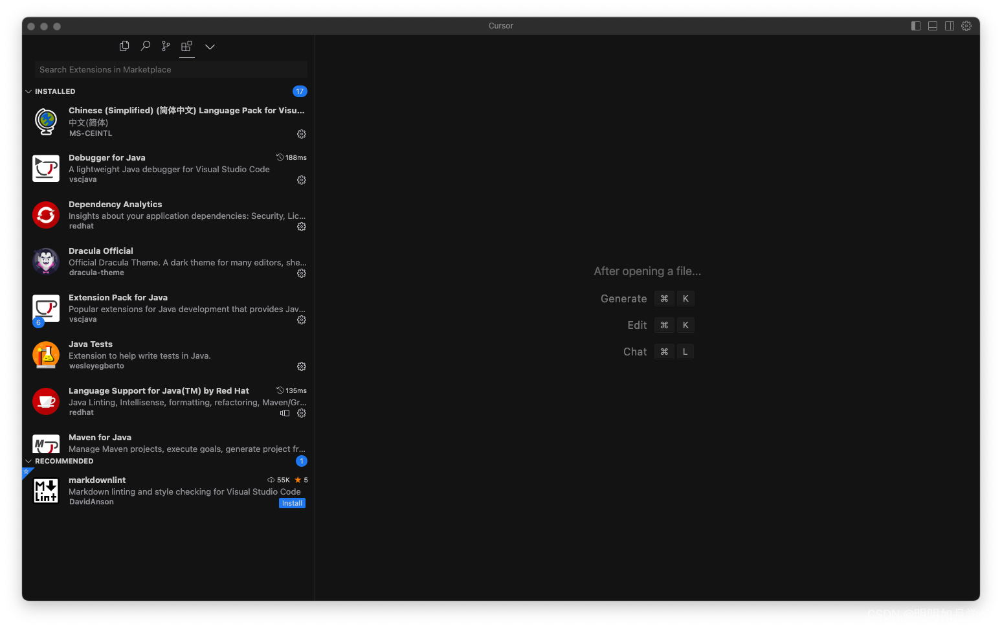The image size is (1002, 628).
Task: Select the Extension Pack for Java title
Action: tap(118, 297)
